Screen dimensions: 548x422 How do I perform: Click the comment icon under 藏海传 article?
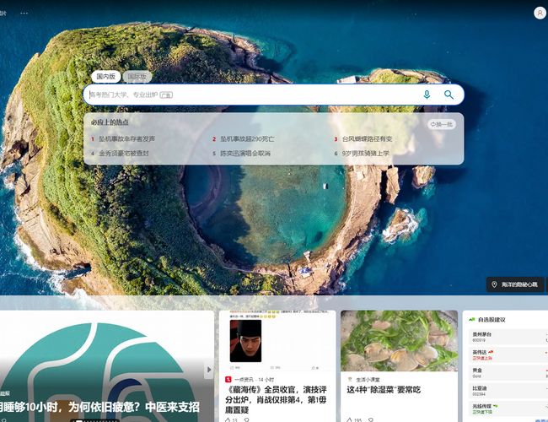(246, 419)
